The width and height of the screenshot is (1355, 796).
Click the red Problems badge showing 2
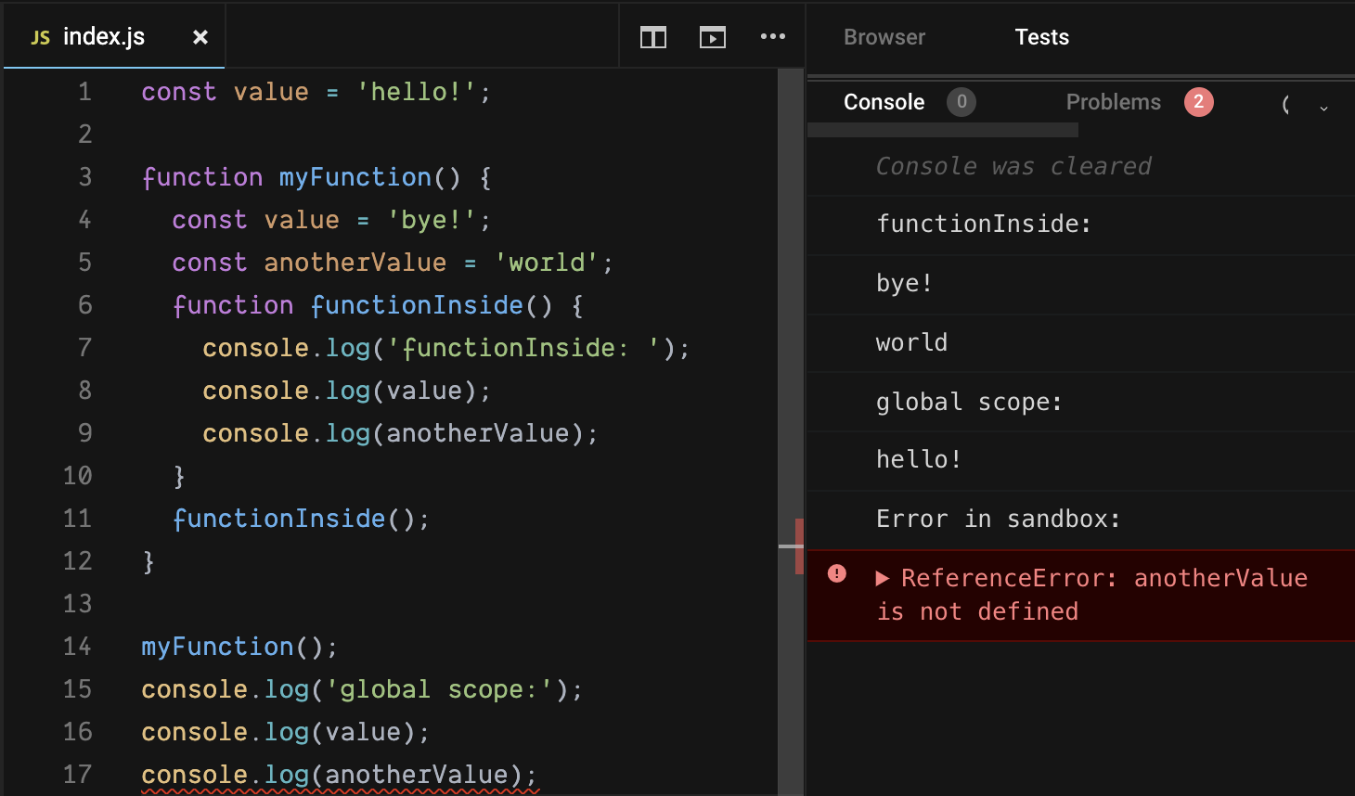click(1198, 102)
